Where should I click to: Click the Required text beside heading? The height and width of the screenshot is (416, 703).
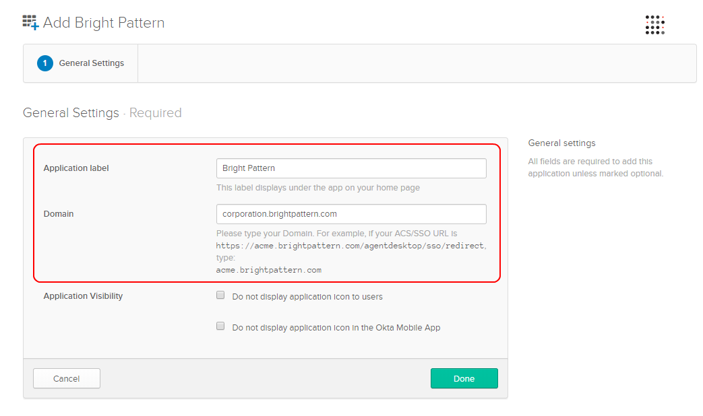[155, 113]
